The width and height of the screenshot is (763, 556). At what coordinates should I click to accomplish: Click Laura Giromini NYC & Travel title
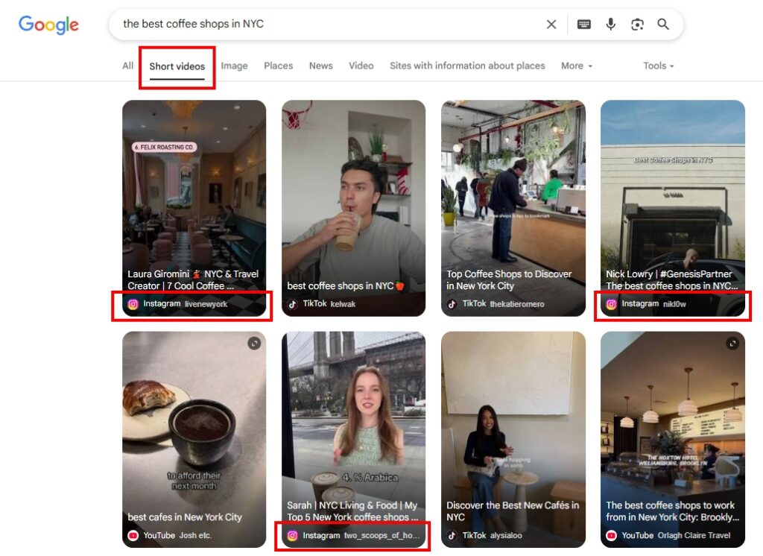pyautogui.click(x=193, y=280)
